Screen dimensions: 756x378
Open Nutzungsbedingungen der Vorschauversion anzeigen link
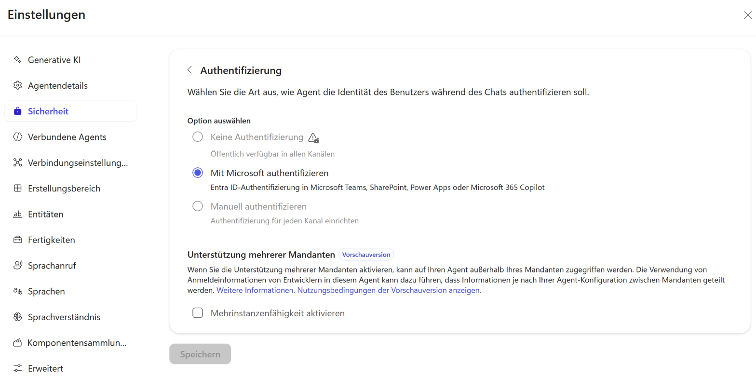pos(389,290)
